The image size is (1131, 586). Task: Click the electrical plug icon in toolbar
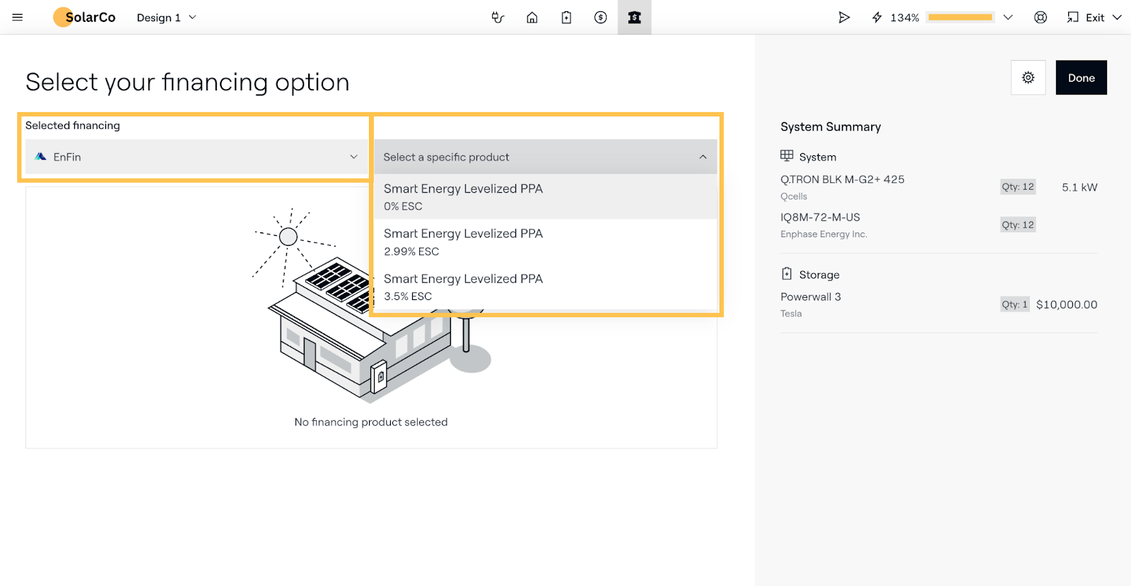pyautogui.click(x=498, y=18)
